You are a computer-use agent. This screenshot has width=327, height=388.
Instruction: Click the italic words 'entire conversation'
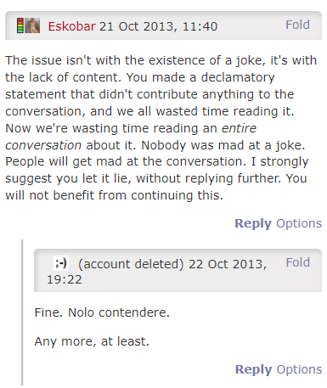click(x=131, y=137)
